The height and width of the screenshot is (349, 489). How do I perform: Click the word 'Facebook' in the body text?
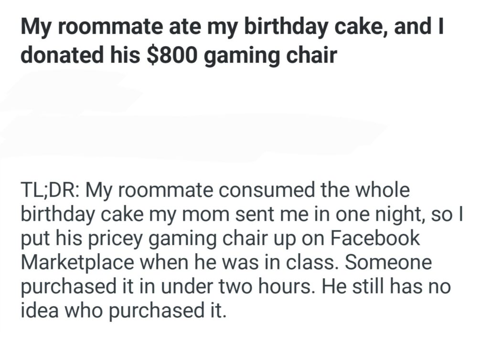coord(380,238)
